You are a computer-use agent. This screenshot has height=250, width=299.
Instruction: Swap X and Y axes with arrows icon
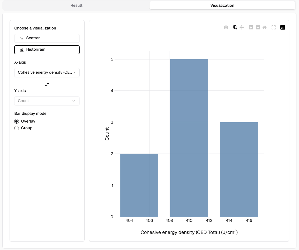click(47, 85)
